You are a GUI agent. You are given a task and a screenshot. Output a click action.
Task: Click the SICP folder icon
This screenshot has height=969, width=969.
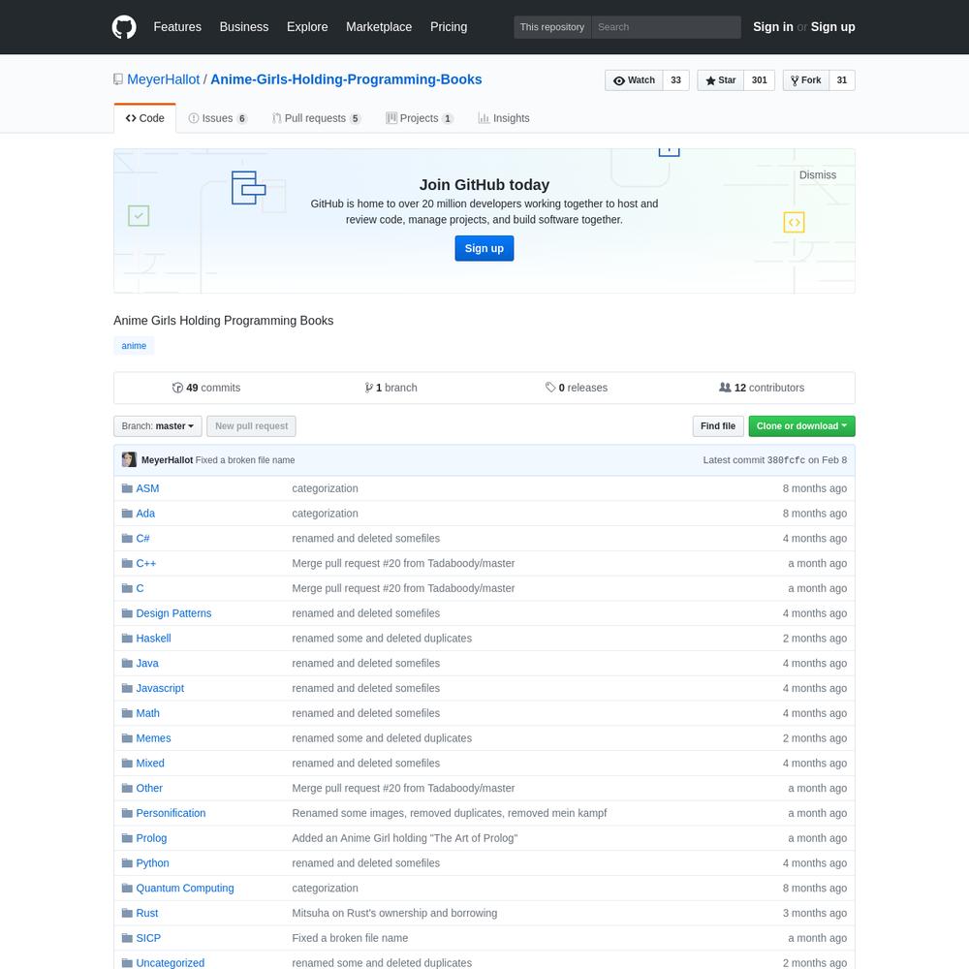pyautogui.click(x=127, y=938)
